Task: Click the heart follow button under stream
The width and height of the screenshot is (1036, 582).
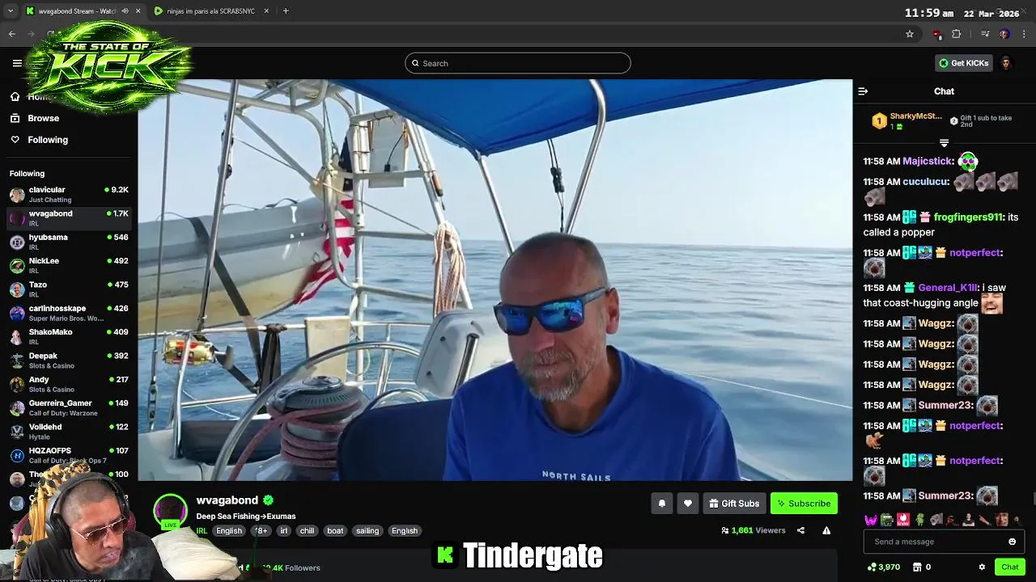Action: pyautogui.click(x=687, y=504)
